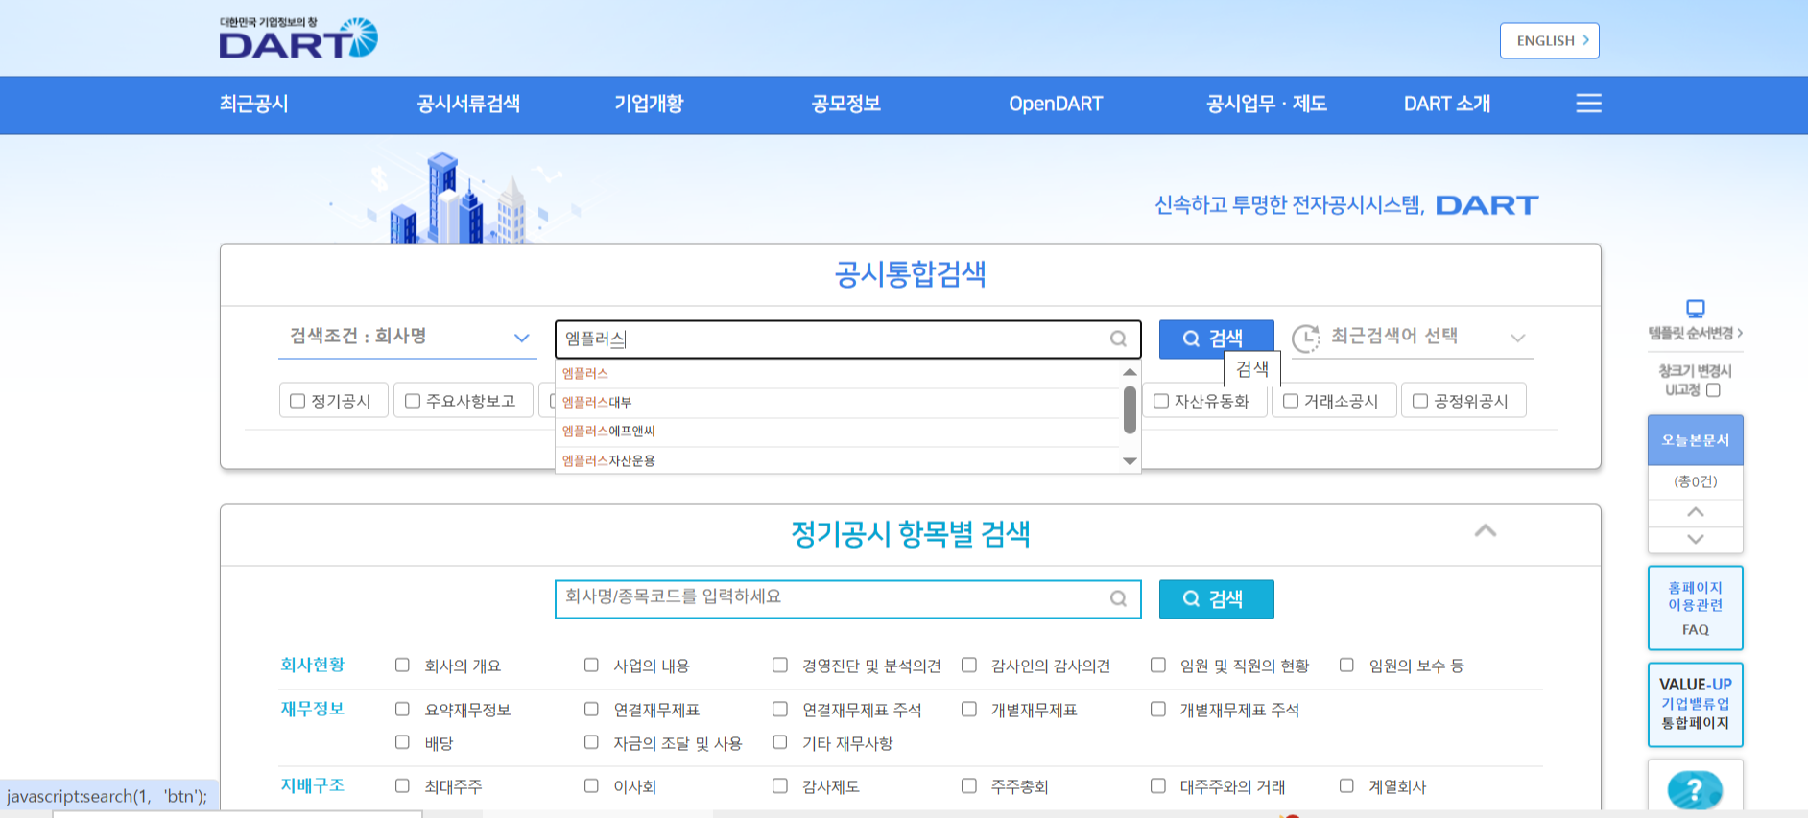Check the 공정위공시 checkbox
1808x818 pixels.
click(x=1420, y=401)
